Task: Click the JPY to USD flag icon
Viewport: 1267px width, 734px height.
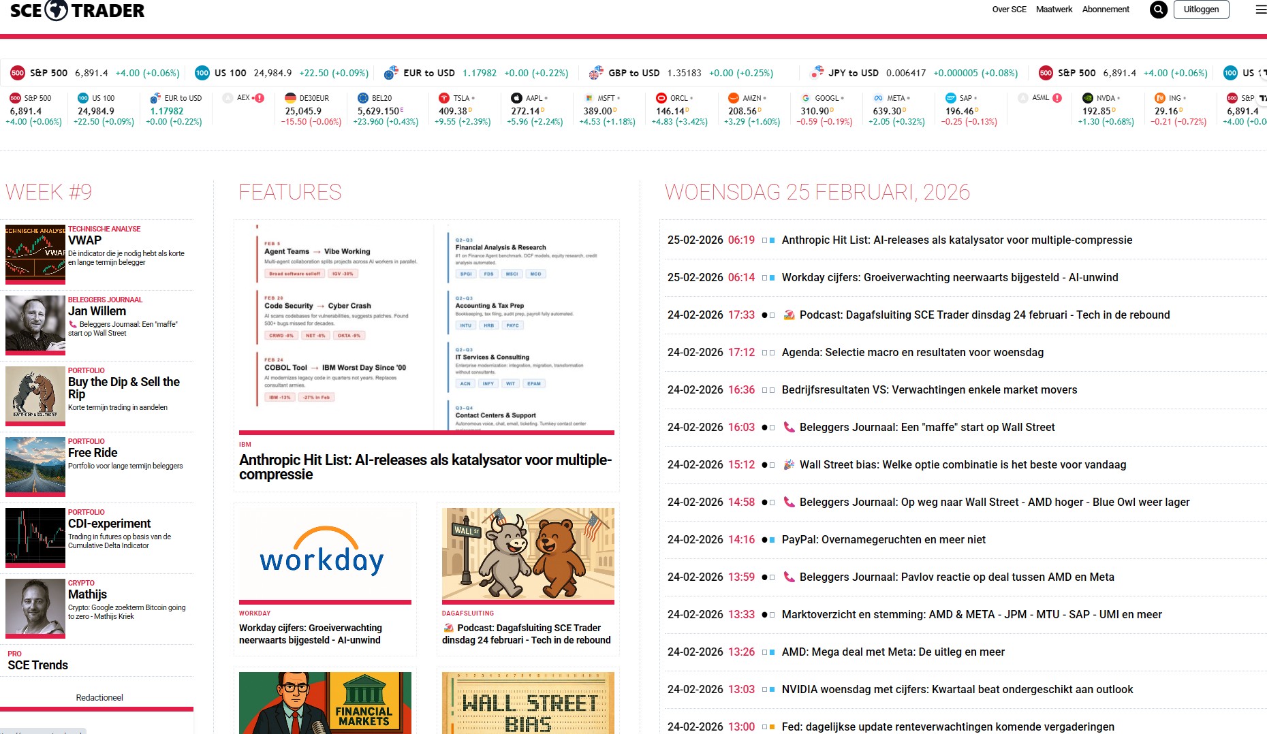Action: coord(816,73)
